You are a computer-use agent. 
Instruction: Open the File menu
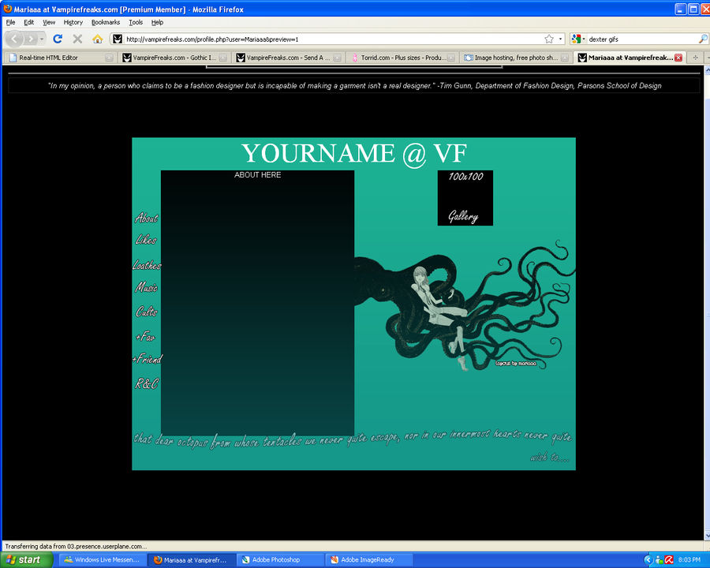tap(10, 22)
